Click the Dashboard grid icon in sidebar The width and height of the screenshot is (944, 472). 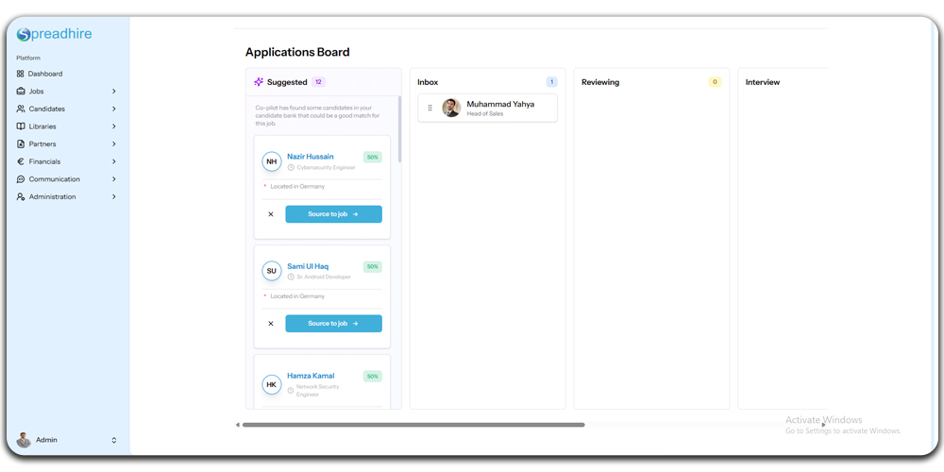(21, 74)
